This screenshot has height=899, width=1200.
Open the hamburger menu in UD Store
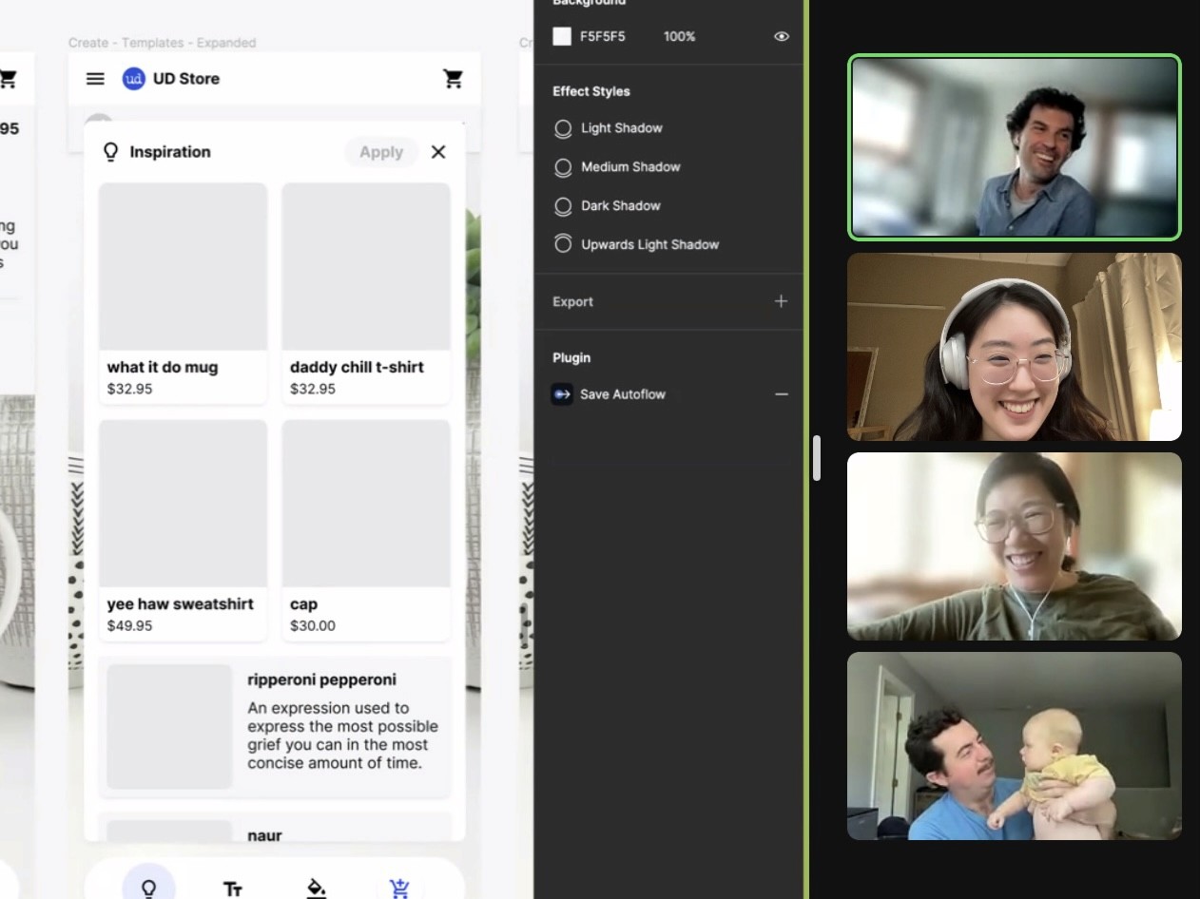click(x=95, y=79)
